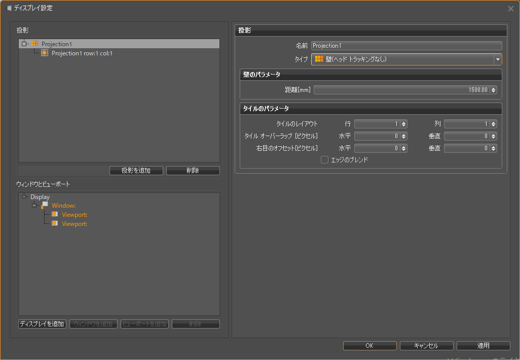Click the 適用 button

[x=483, y=346]
